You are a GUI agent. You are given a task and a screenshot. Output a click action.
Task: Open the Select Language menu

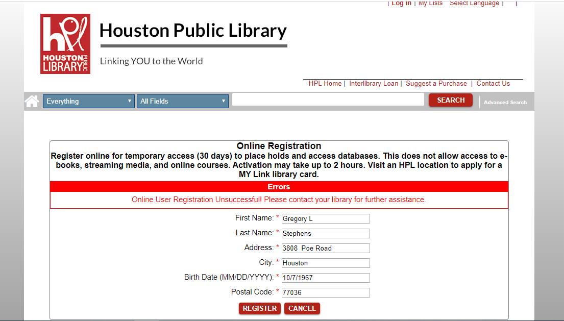pos(474,3)
